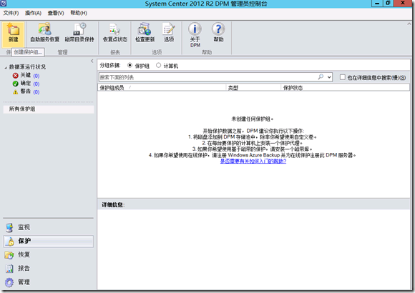
Task: Select 计算机 group-by radio button
Action: click(x=158, y=65)
